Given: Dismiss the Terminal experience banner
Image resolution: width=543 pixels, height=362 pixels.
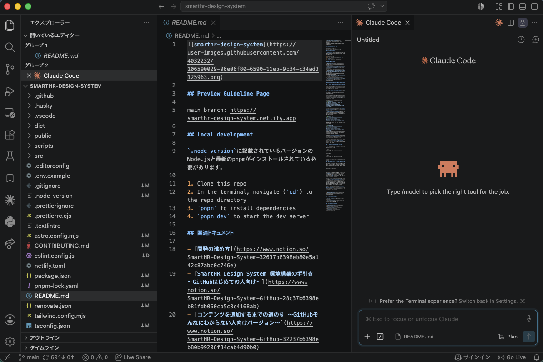Looking at the screenshot, I should [x=523, y=301].
